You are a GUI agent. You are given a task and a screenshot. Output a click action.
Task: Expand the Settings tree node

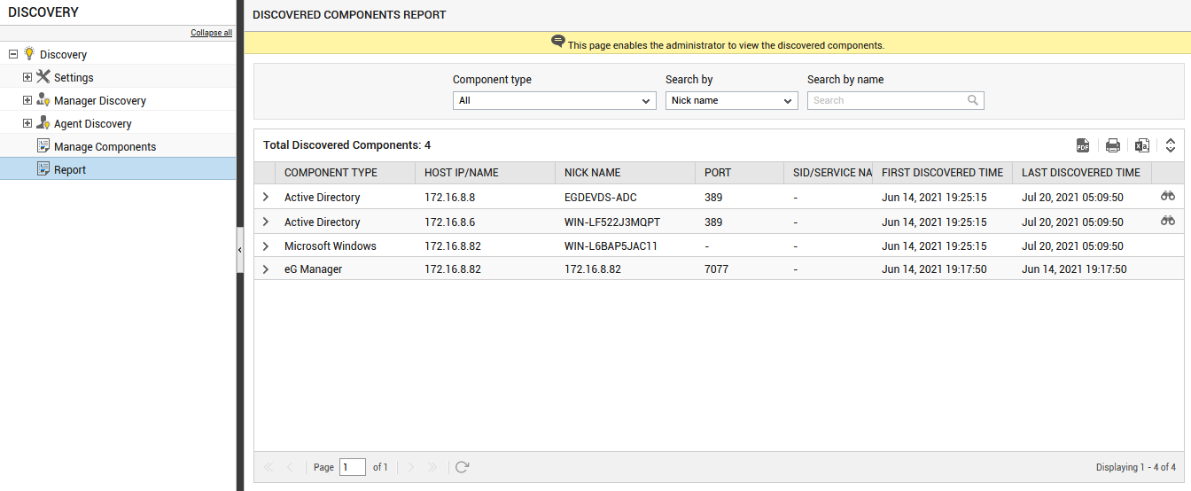pos(27,77)
